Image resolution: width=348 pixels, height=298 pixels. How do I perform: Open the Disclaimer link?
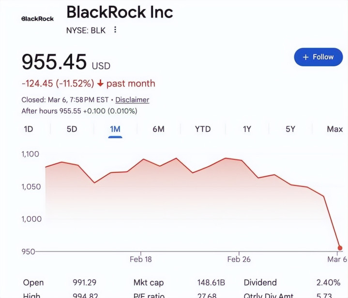[x=132, y=100]
